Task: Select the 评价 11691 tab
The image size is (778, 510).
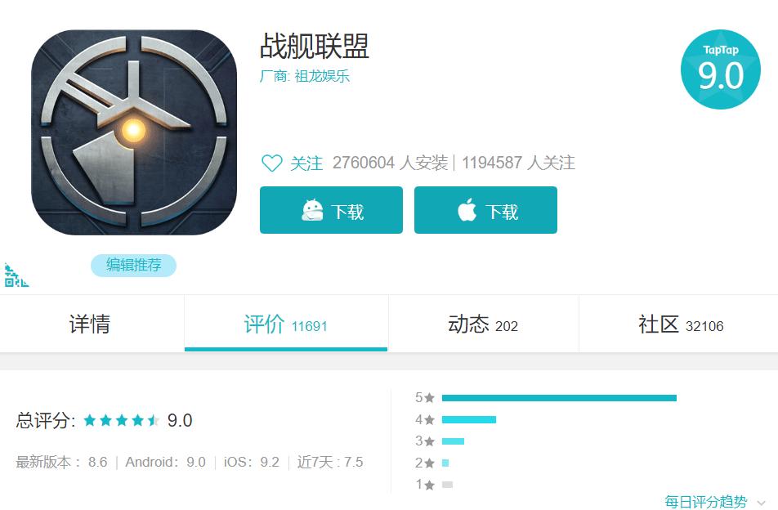Action: pos(286,324)
